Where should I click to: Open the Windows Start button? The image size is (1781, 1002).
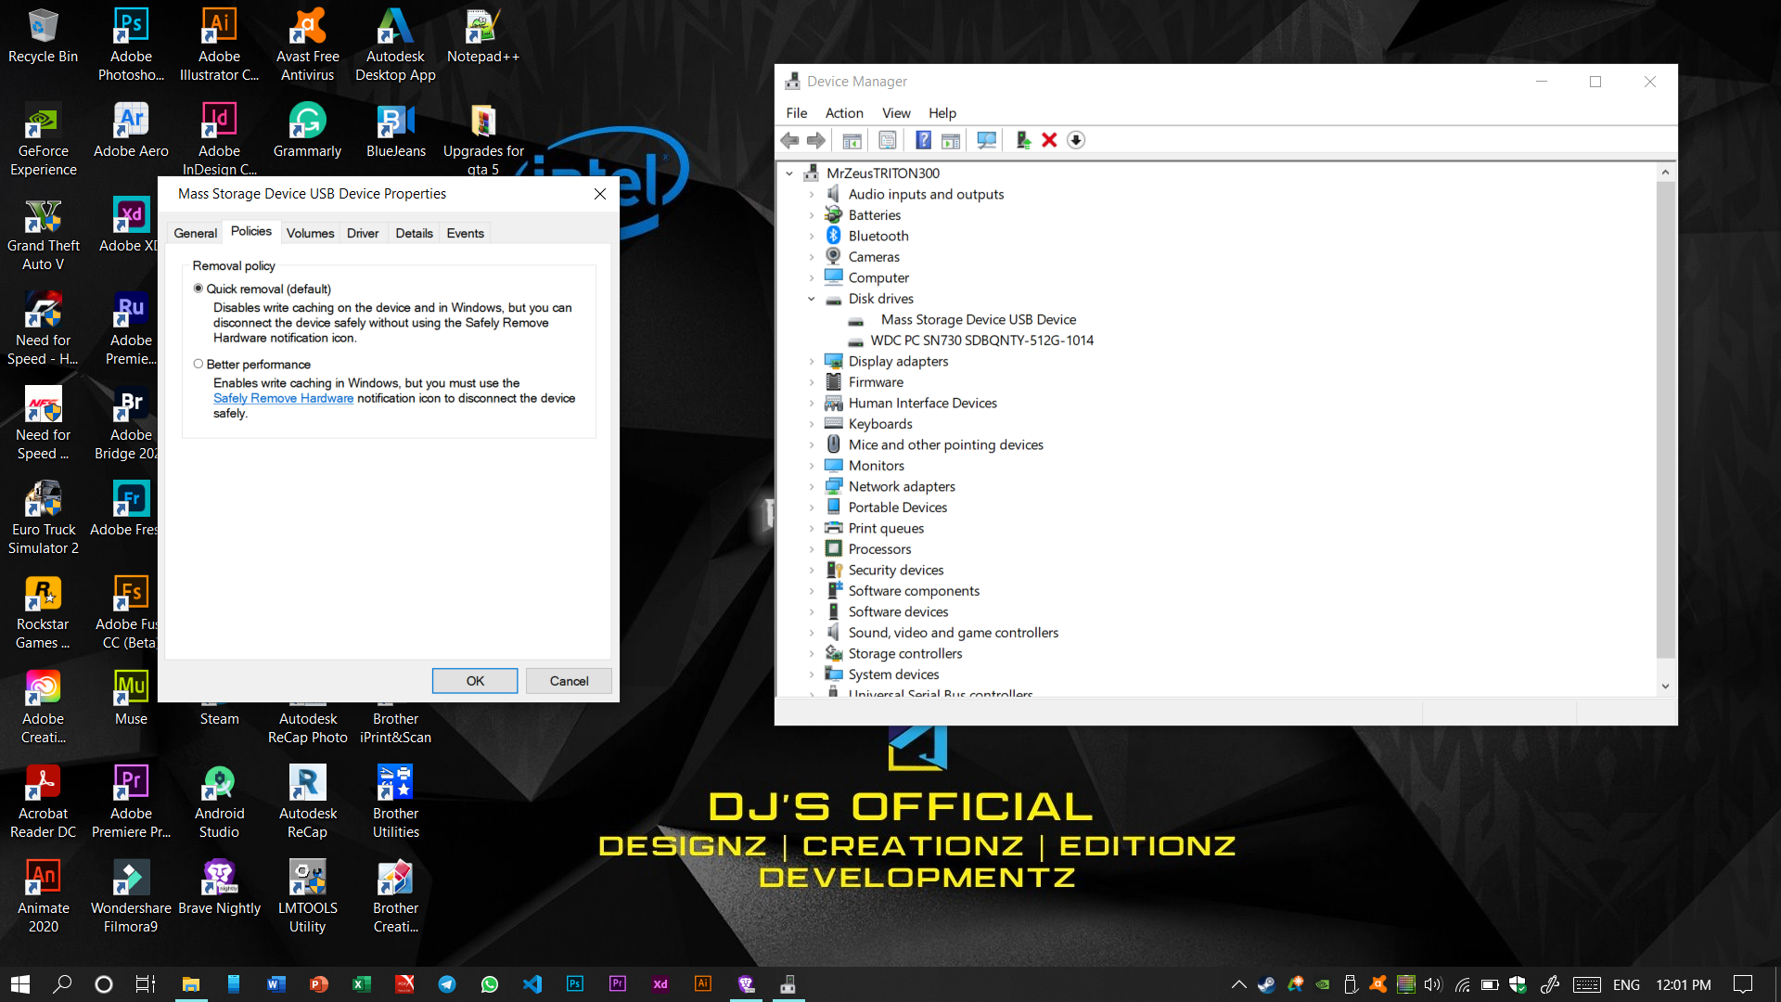coord(20,984)
